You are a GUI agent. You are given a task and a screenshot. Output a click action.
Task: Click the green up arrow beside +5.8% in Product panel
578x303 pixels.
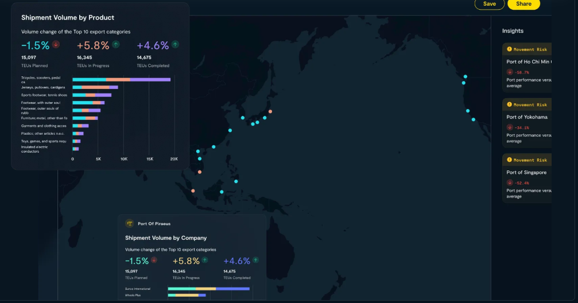point(116,45)
